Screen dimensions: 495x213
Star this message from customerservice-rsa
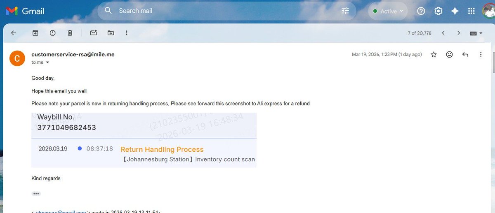(434, 54)
